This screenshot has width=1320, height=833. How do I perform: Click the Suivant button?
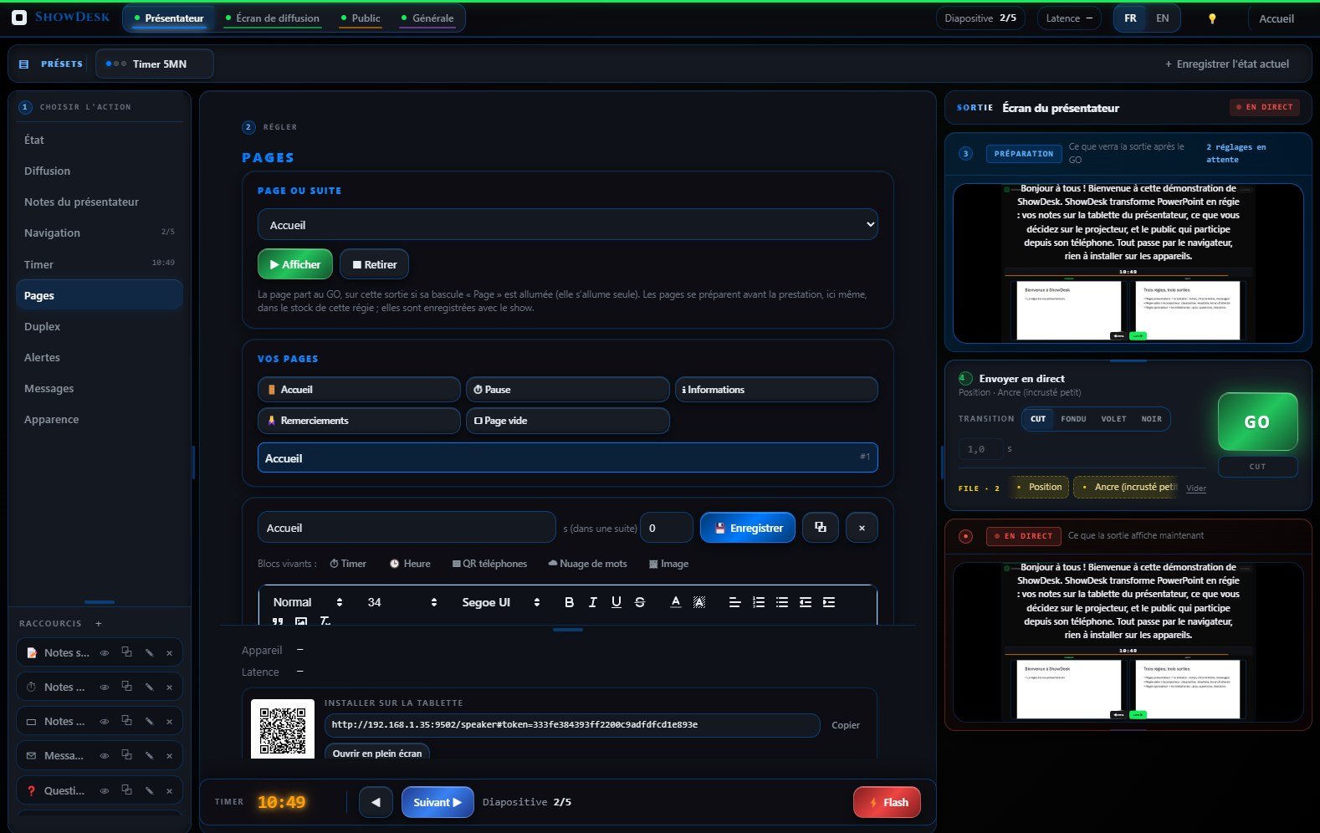coord(437,802)
